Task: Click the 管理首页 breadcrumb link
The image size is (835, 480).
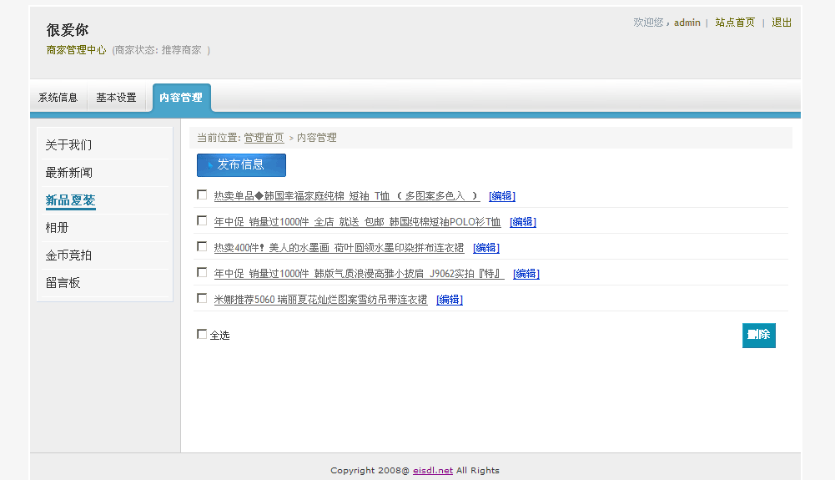Action: click(x=264, y=138)
